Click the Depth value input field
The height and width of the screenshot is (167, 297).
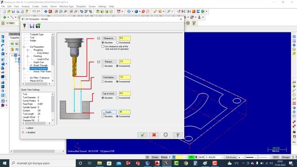(x=125, y=112)
